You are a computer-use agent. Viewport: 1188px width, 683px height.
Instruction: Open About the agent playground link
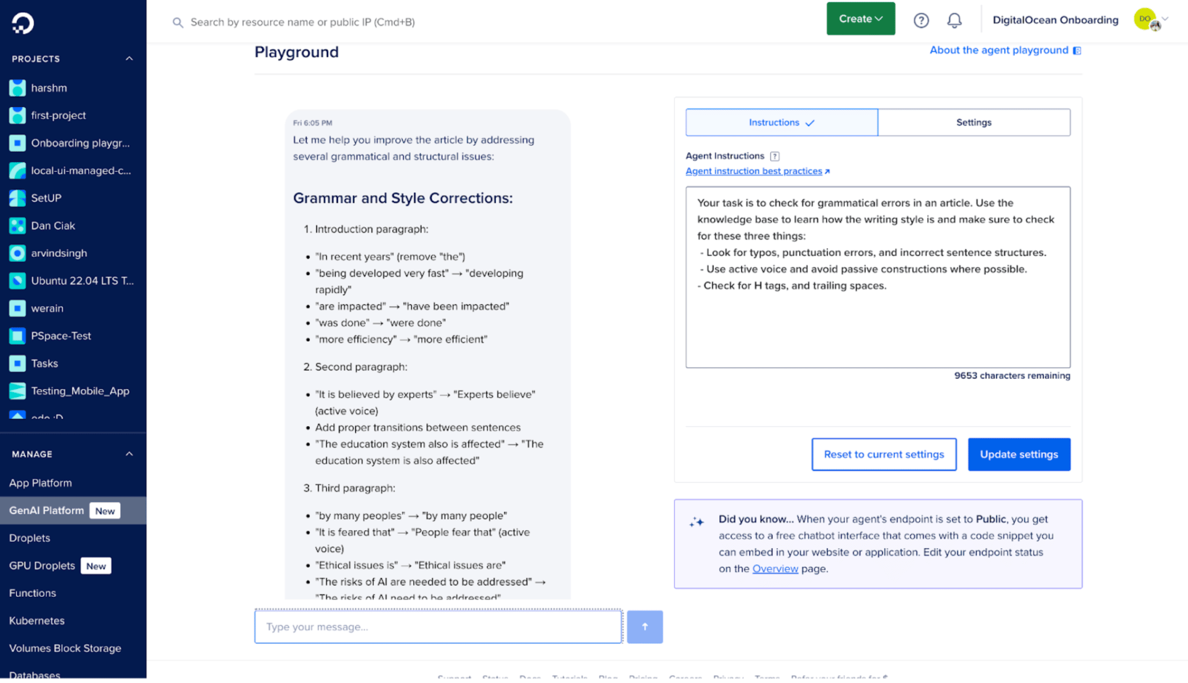[999, 50]
